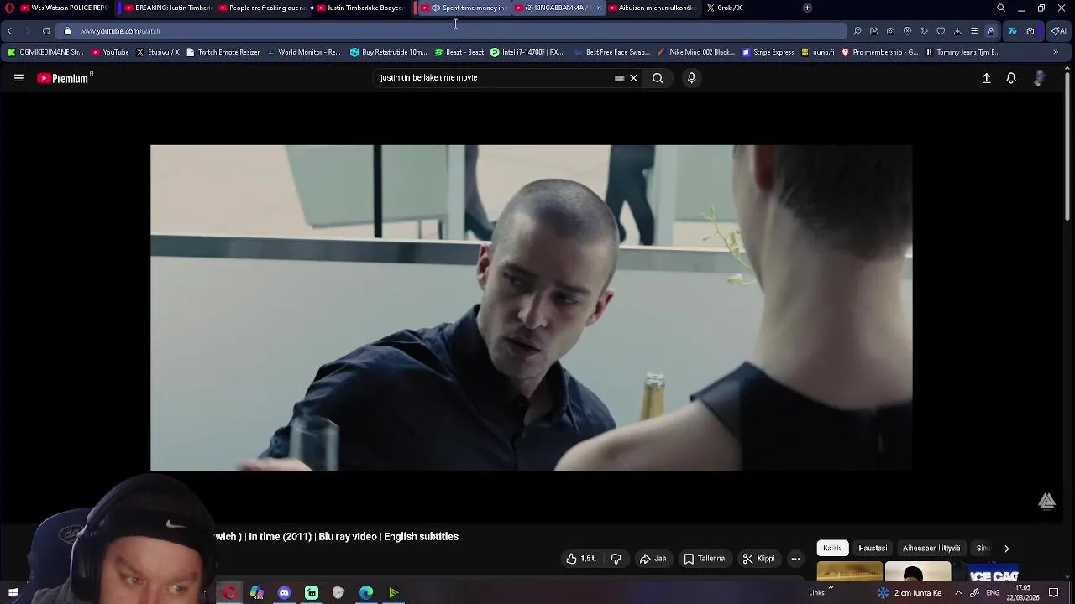Screen dimensions: 1075x604
Task: Open the browser profile icon in toolbar
Action: pos(991,31)
